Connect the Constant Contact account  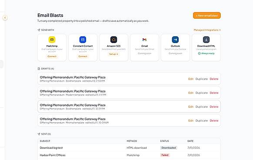[83, 57]
